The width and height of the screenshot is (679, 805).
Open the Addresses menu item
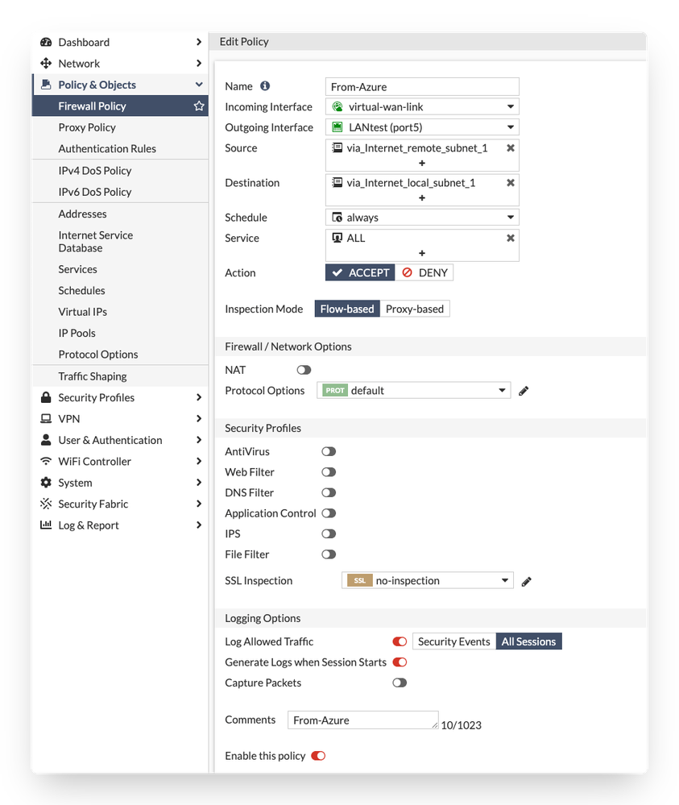(x=82, y=214)
